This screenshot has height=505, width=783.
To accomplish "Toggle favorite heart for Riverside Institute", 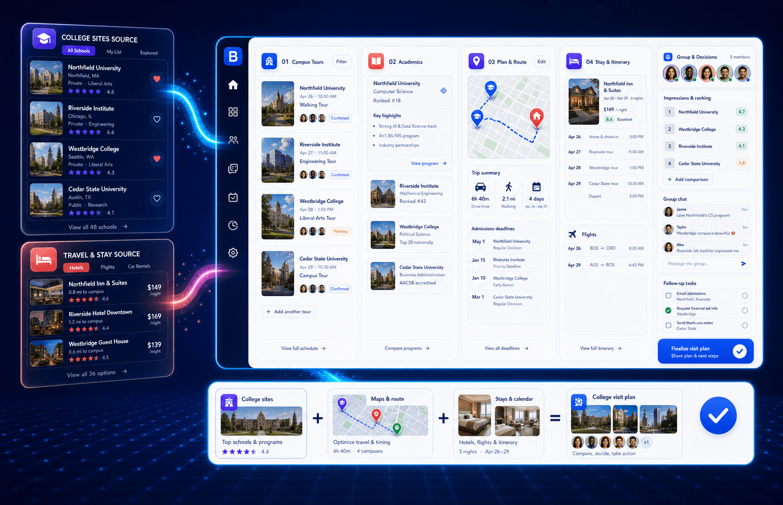I will coord(157,119).
